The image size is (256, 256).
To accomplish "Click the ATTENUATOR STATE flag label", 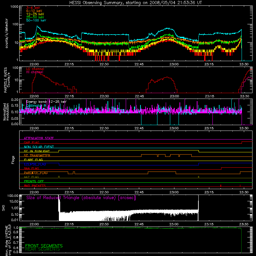I will 39,138.
